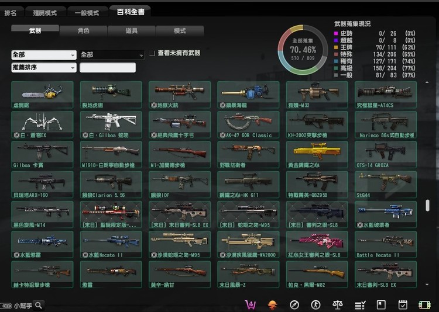The width and height of the screenshot is (439, 312).
Task: Click the blue 稀有 legend swatch
Action: point(336,61)
